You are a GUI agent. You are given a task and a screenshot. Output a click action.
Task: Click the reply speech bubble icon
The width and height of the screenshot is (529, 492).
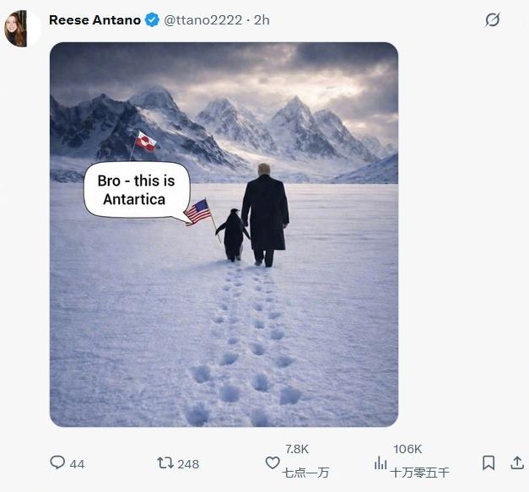tap(57, 462)
